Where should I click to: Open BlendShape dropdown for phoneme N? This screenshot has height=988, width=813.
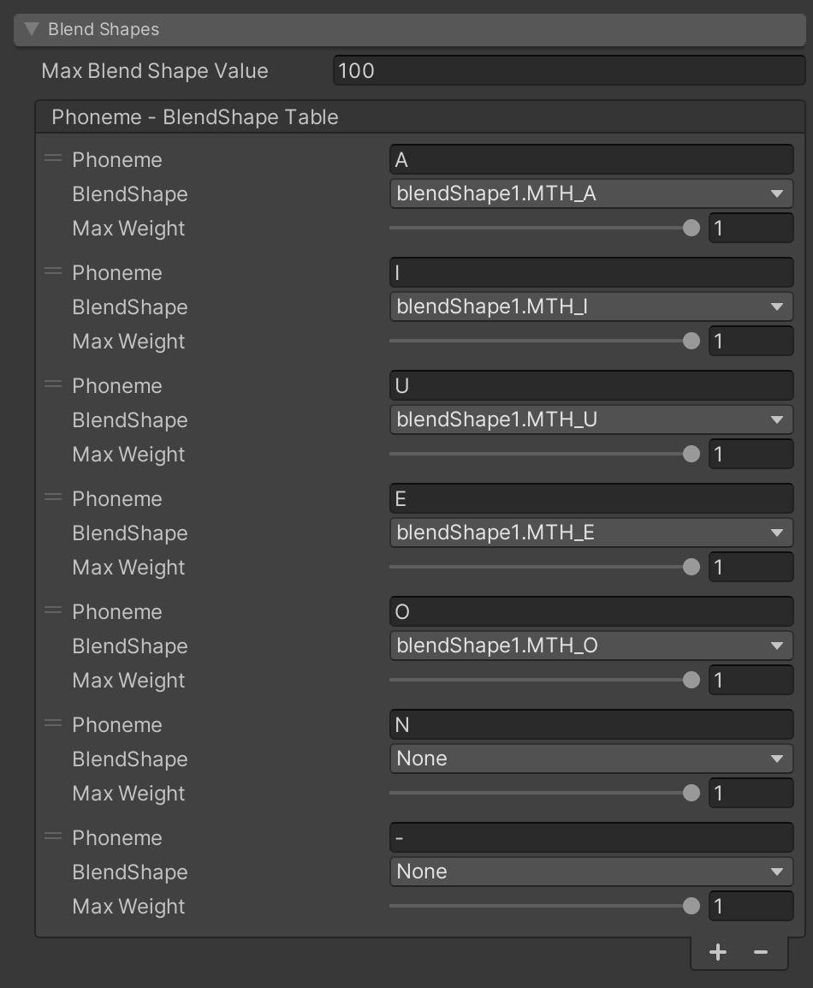[590, 759]
